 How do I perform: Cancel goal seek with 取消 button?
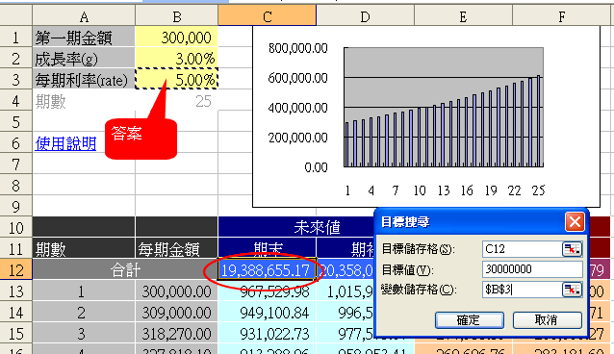547,320
